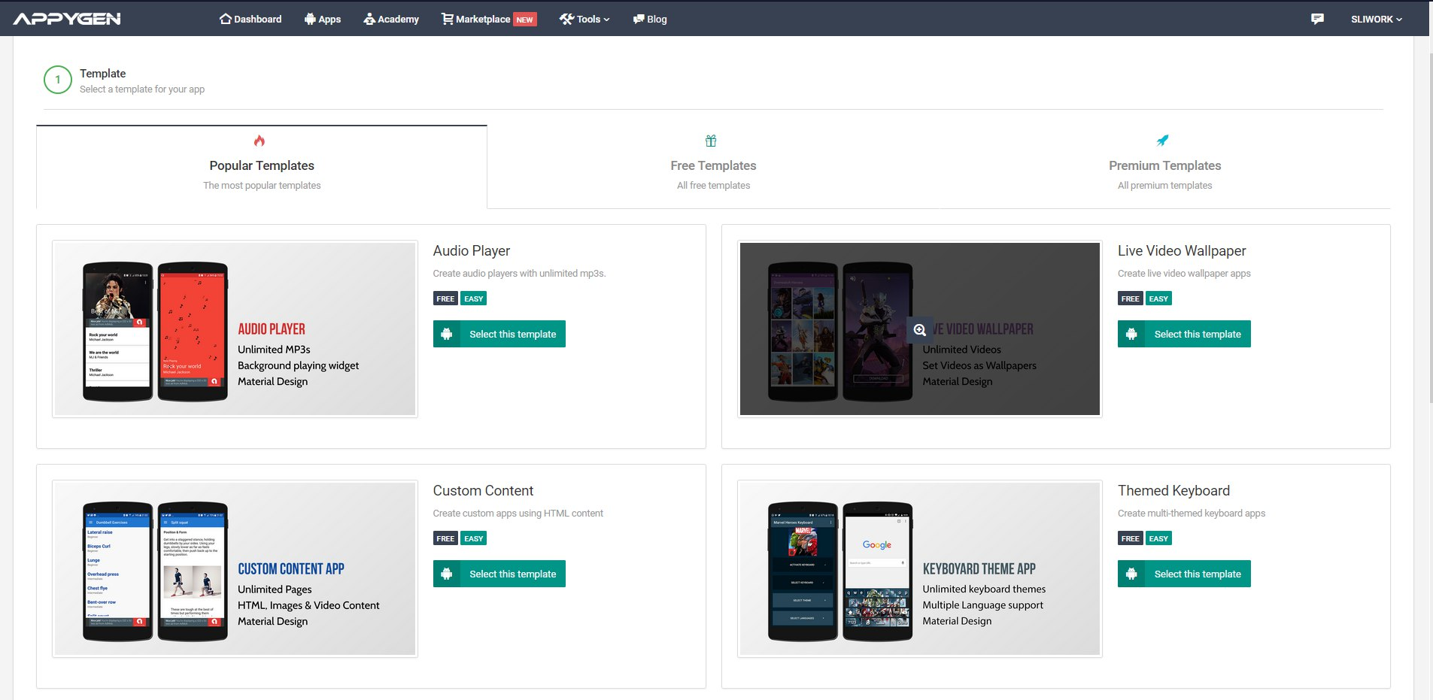The height and width of the screenshot is (700, 1433).
Task: Click the AppyGen logo
Action: point(67,19)
